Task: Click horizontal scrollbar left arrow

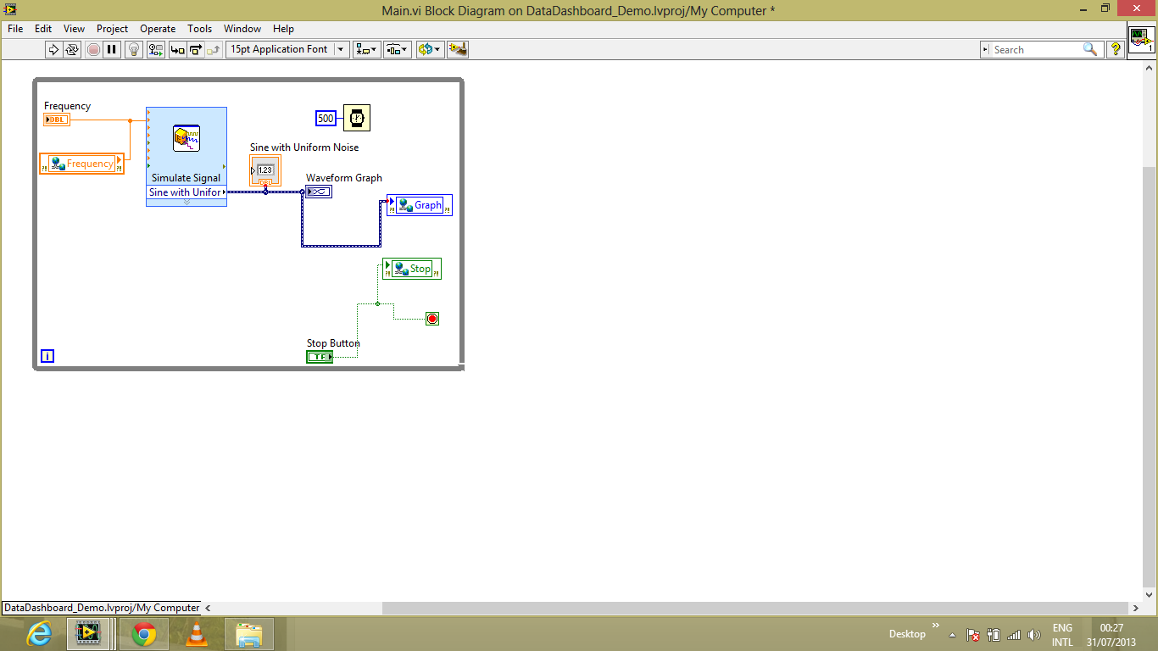Action: tap(208, 608)
